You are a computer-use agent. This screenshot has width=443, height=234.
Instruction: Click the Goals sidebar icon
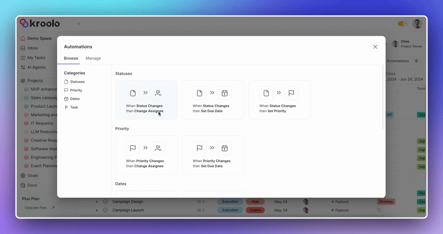click(23, 175)
